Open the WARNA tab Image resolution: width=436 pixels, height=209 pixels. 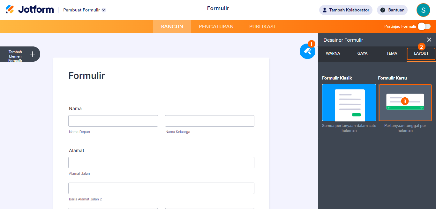tap(333, 53)
